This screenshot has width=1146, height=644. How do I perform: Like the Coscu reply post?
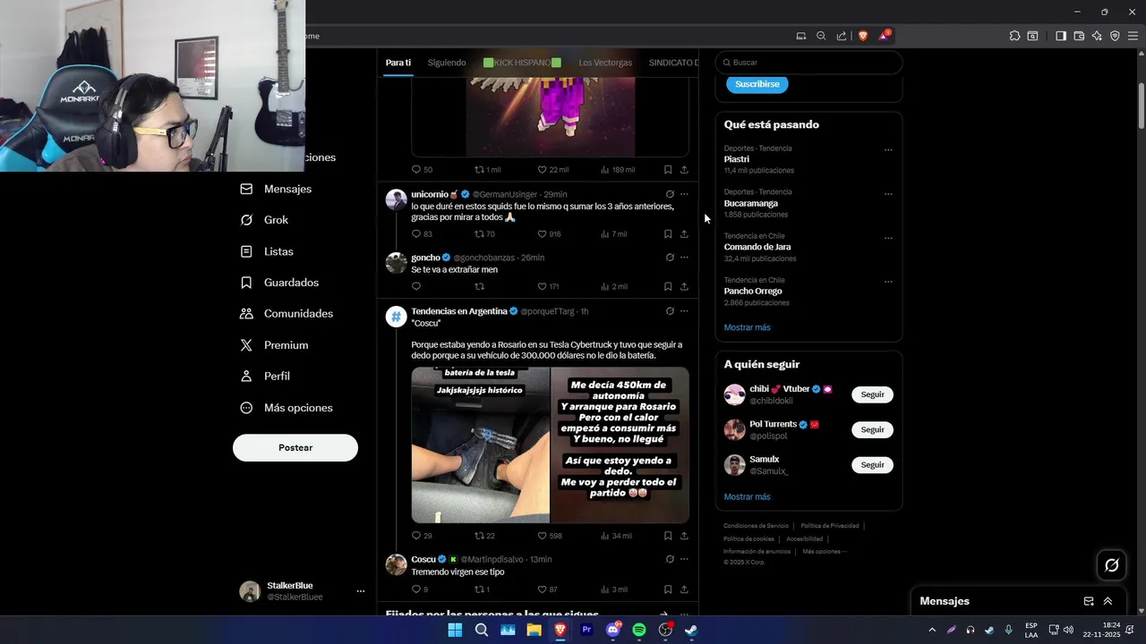coord(542,589)
